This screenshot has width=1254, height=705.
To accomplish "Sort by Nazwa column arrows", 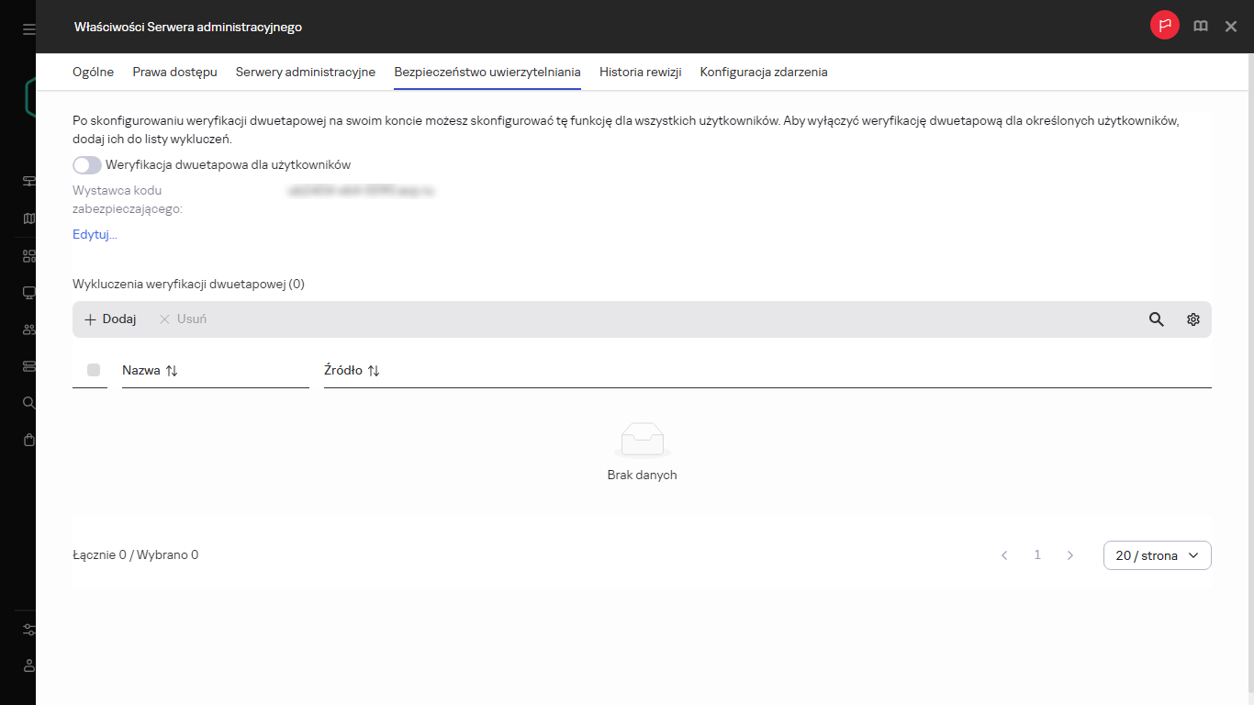I will [172, 371].
